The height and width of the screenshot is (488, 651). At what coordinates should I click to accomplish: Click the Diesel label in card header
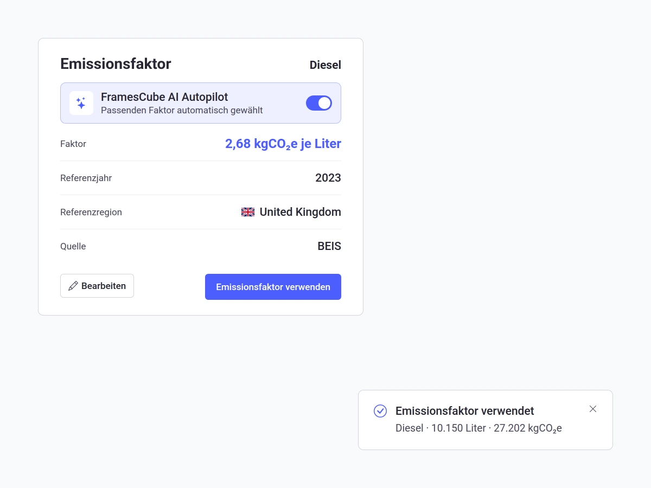pyautogui.click(x=325, y=65)
